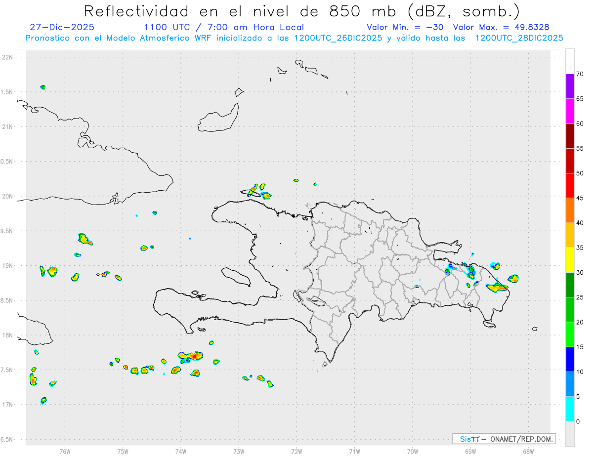
Task: Click the '15' color bar scale label
Action: click(580, 347)
